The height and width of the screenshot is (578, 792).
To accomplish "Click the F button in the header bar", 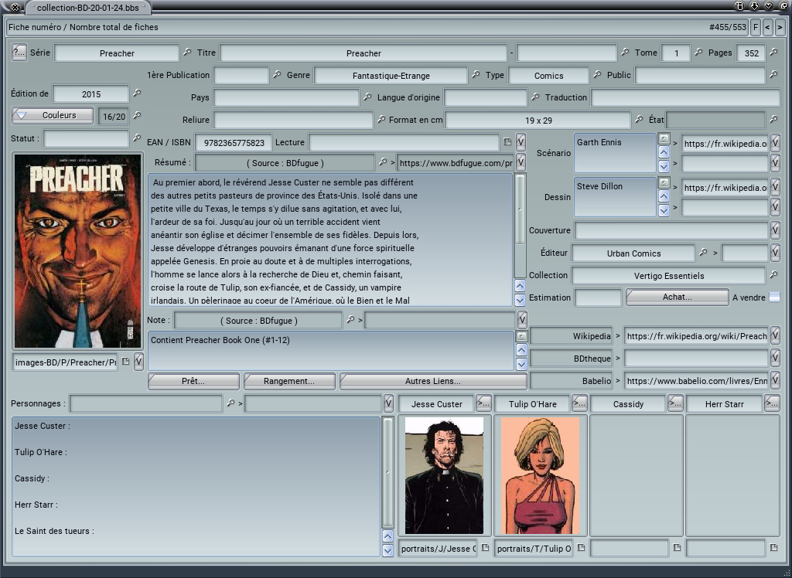I will point(756,27).
